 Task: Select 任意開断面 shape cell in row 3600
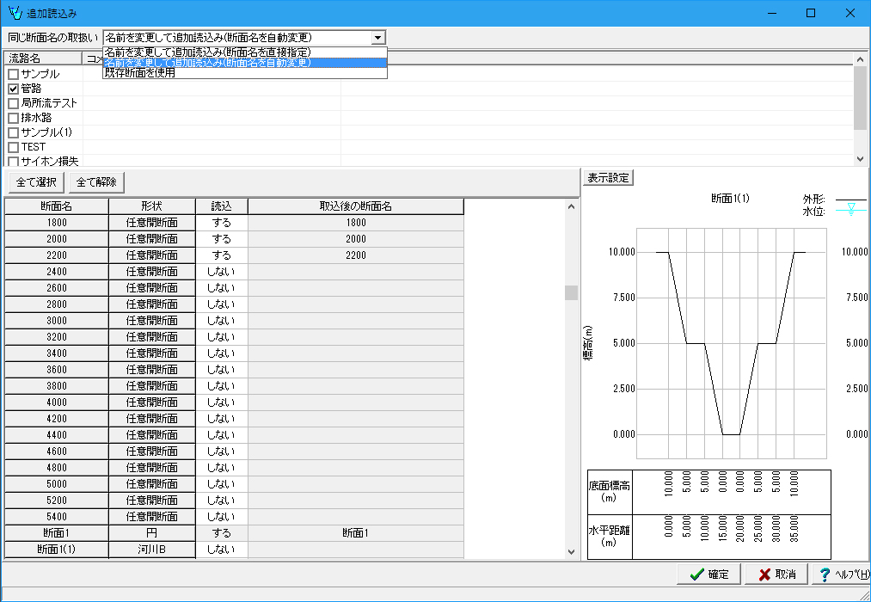[x=151, y=369]
